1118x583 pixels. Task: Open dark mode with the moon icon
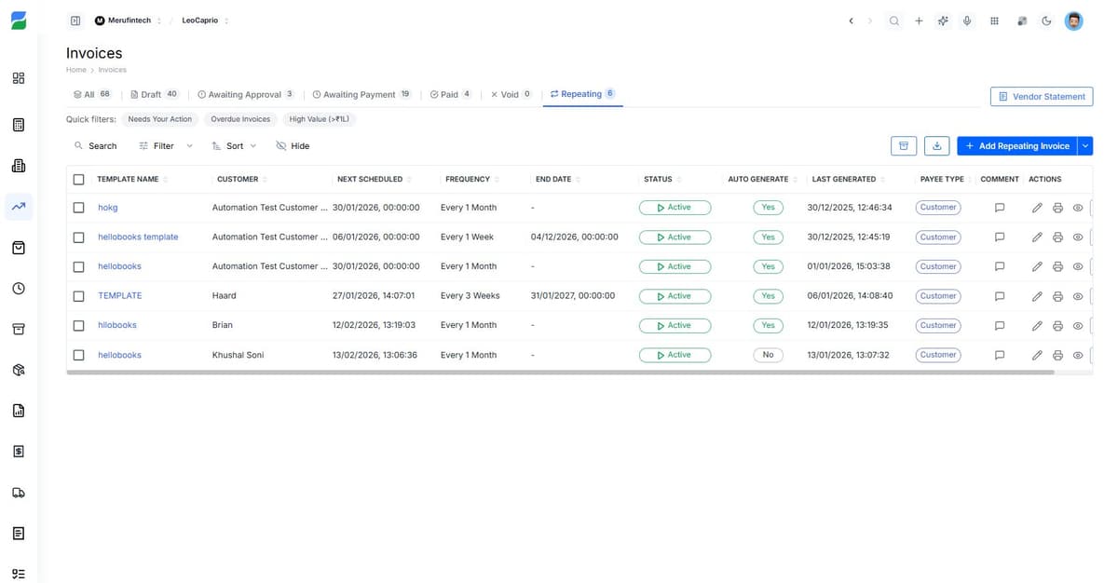(1045, 20)
